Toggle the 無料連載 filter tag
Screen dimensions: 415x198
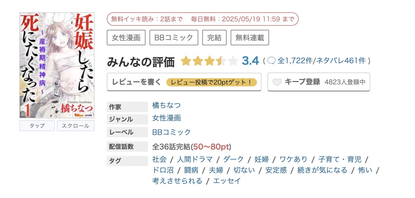[x=250, y=38]
